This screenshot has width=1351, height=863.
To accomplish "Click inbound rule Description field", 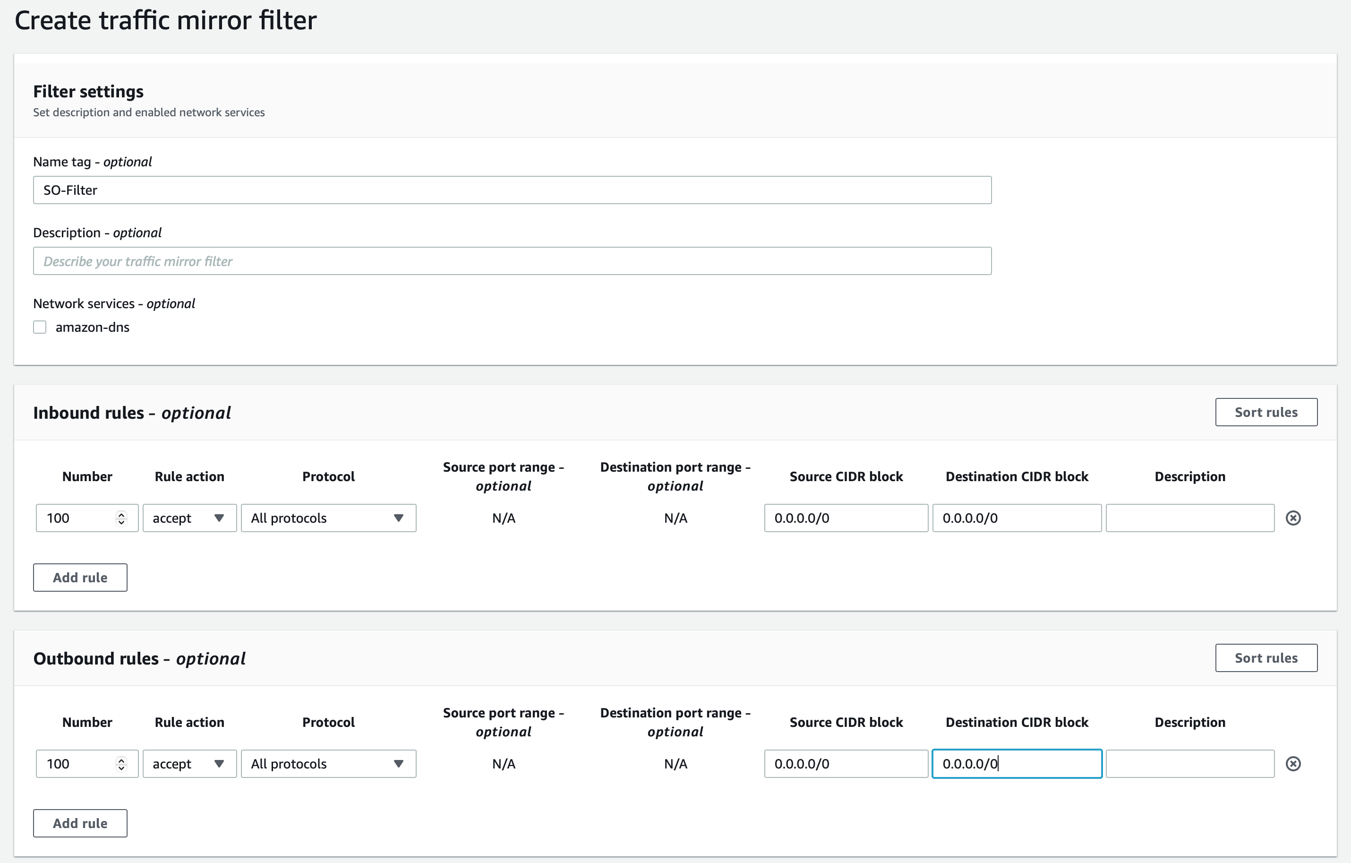I will [x=1189, y=518].
